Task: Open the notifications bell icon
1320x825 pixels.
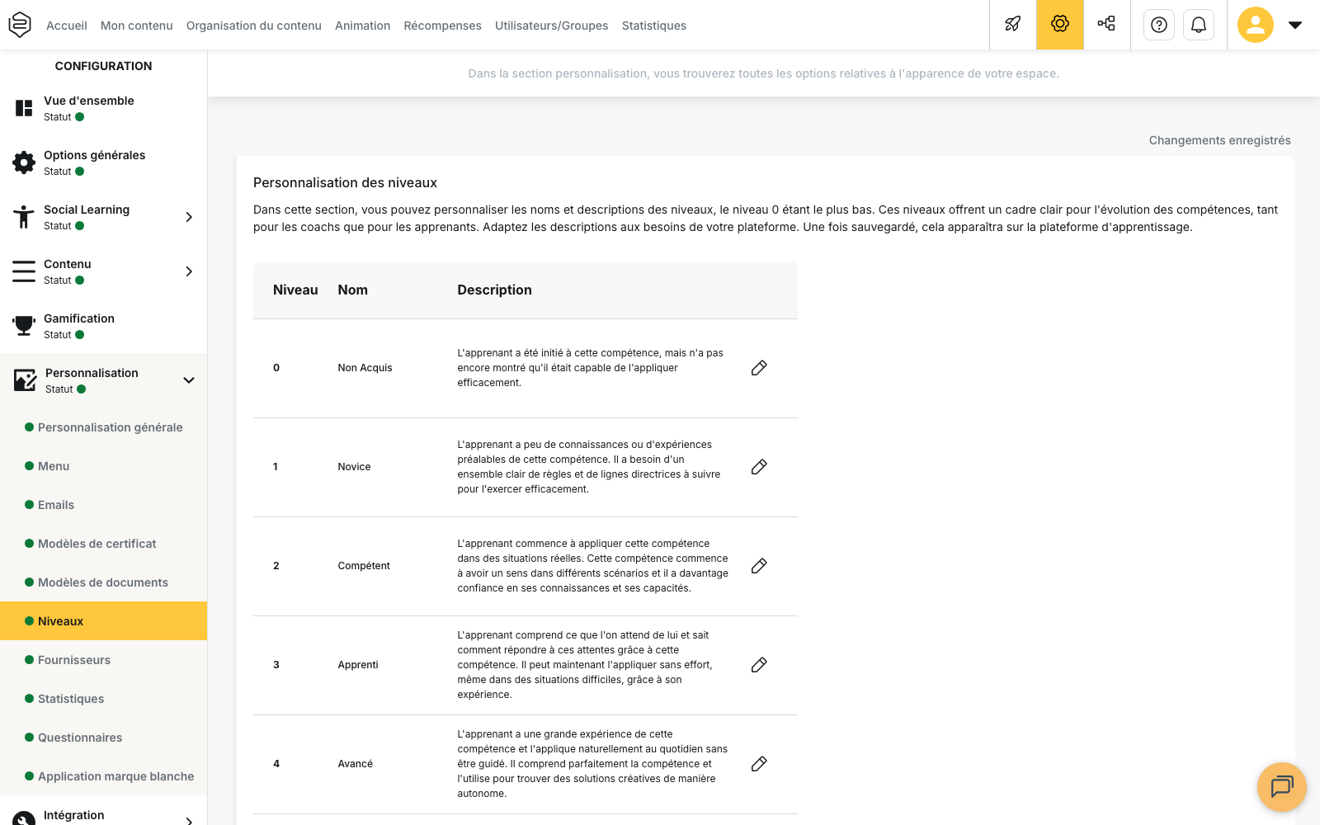Action: click(1199, 25)
